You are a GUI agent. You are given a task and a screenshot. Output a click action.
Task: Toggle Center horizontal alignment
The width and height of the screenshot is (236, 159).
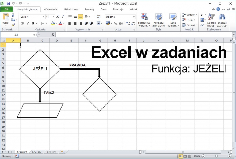75,23
